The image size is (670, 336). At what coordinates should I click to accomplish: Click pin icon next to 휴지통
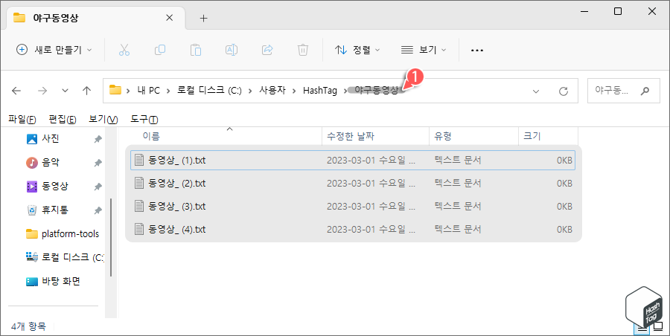coord(98,210)
